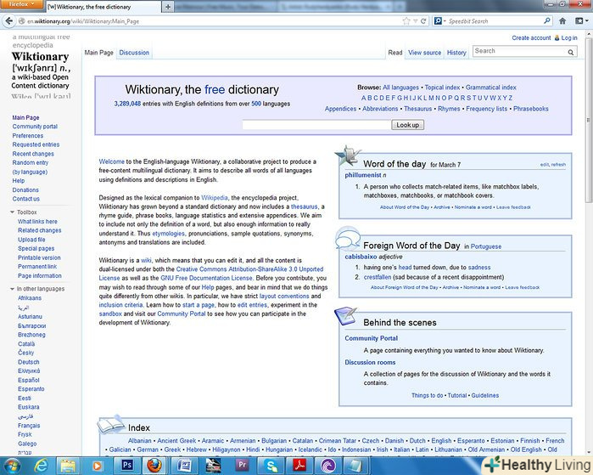Click the Foreign Word of the Day speech bubble icon
The height and width of the screenshot is (475, 593).
(x=348, y=240)
